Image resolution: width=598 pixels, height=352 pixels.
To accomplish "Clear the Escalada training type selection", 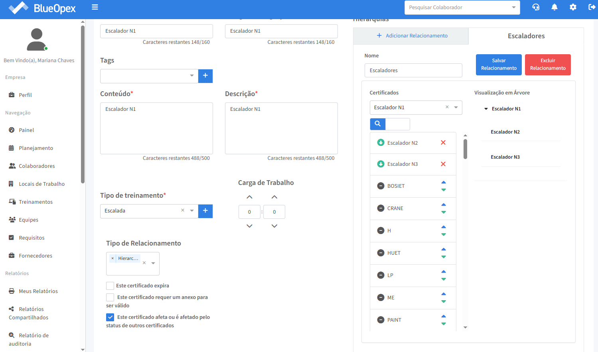I will pyautogui.click(x=183, y=210).
